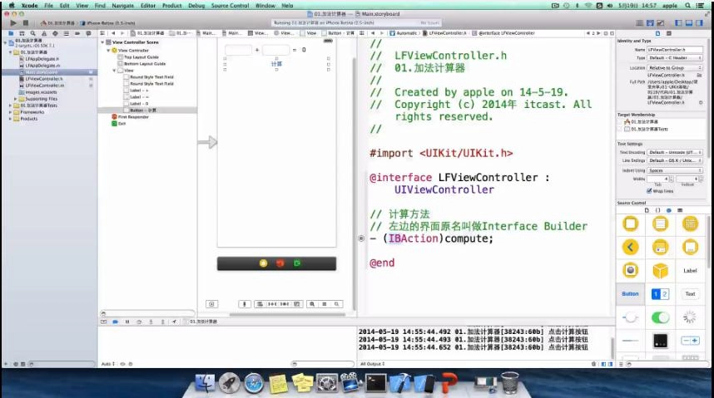
Task: Show the Assistant editor
Action: [x=650, y=22]
